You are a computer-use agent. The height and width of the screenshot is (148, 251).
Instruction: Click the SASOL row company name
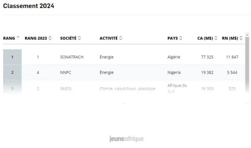pos(66,88)
